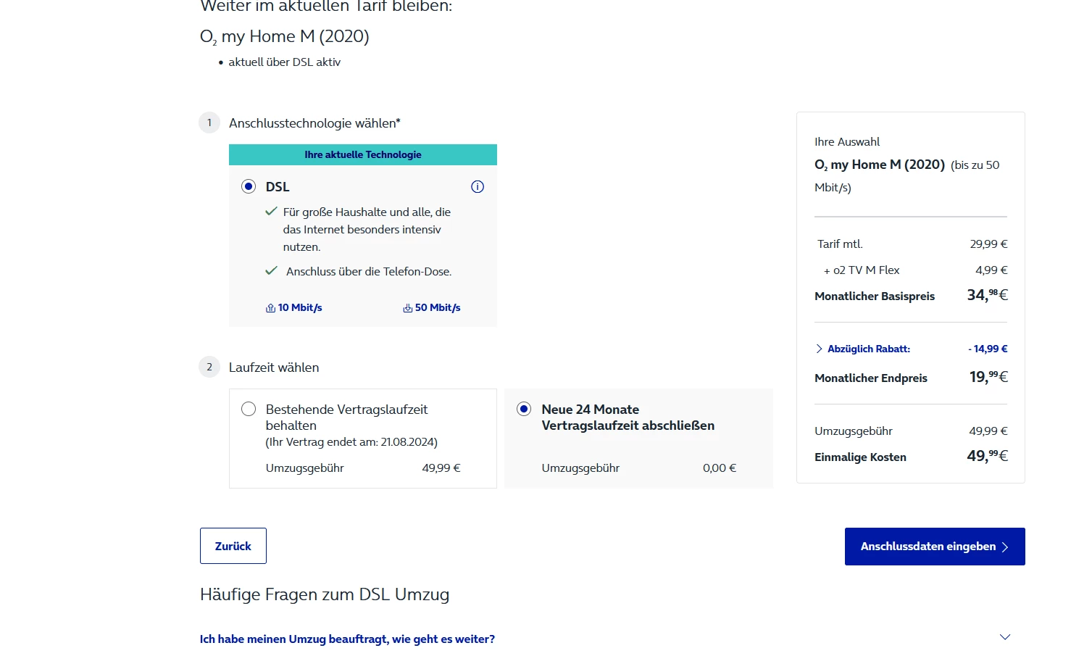Click the 19,99 € Monatlicher Endpreis value
1092x656 pixels.
tap(988, 377)
